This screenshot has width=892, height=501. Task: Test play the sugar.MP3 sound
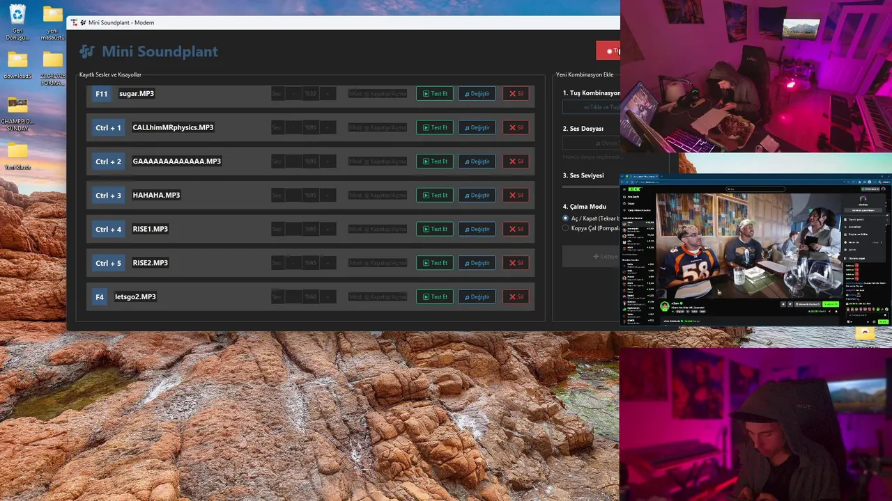435,93
